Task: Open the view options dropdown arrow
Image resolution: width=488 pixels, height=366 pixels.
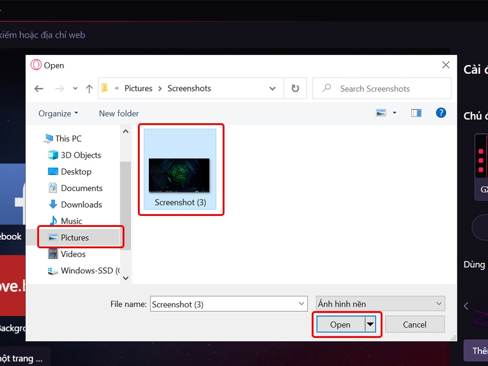Action: pyautogui.click(x=394, y=113)
